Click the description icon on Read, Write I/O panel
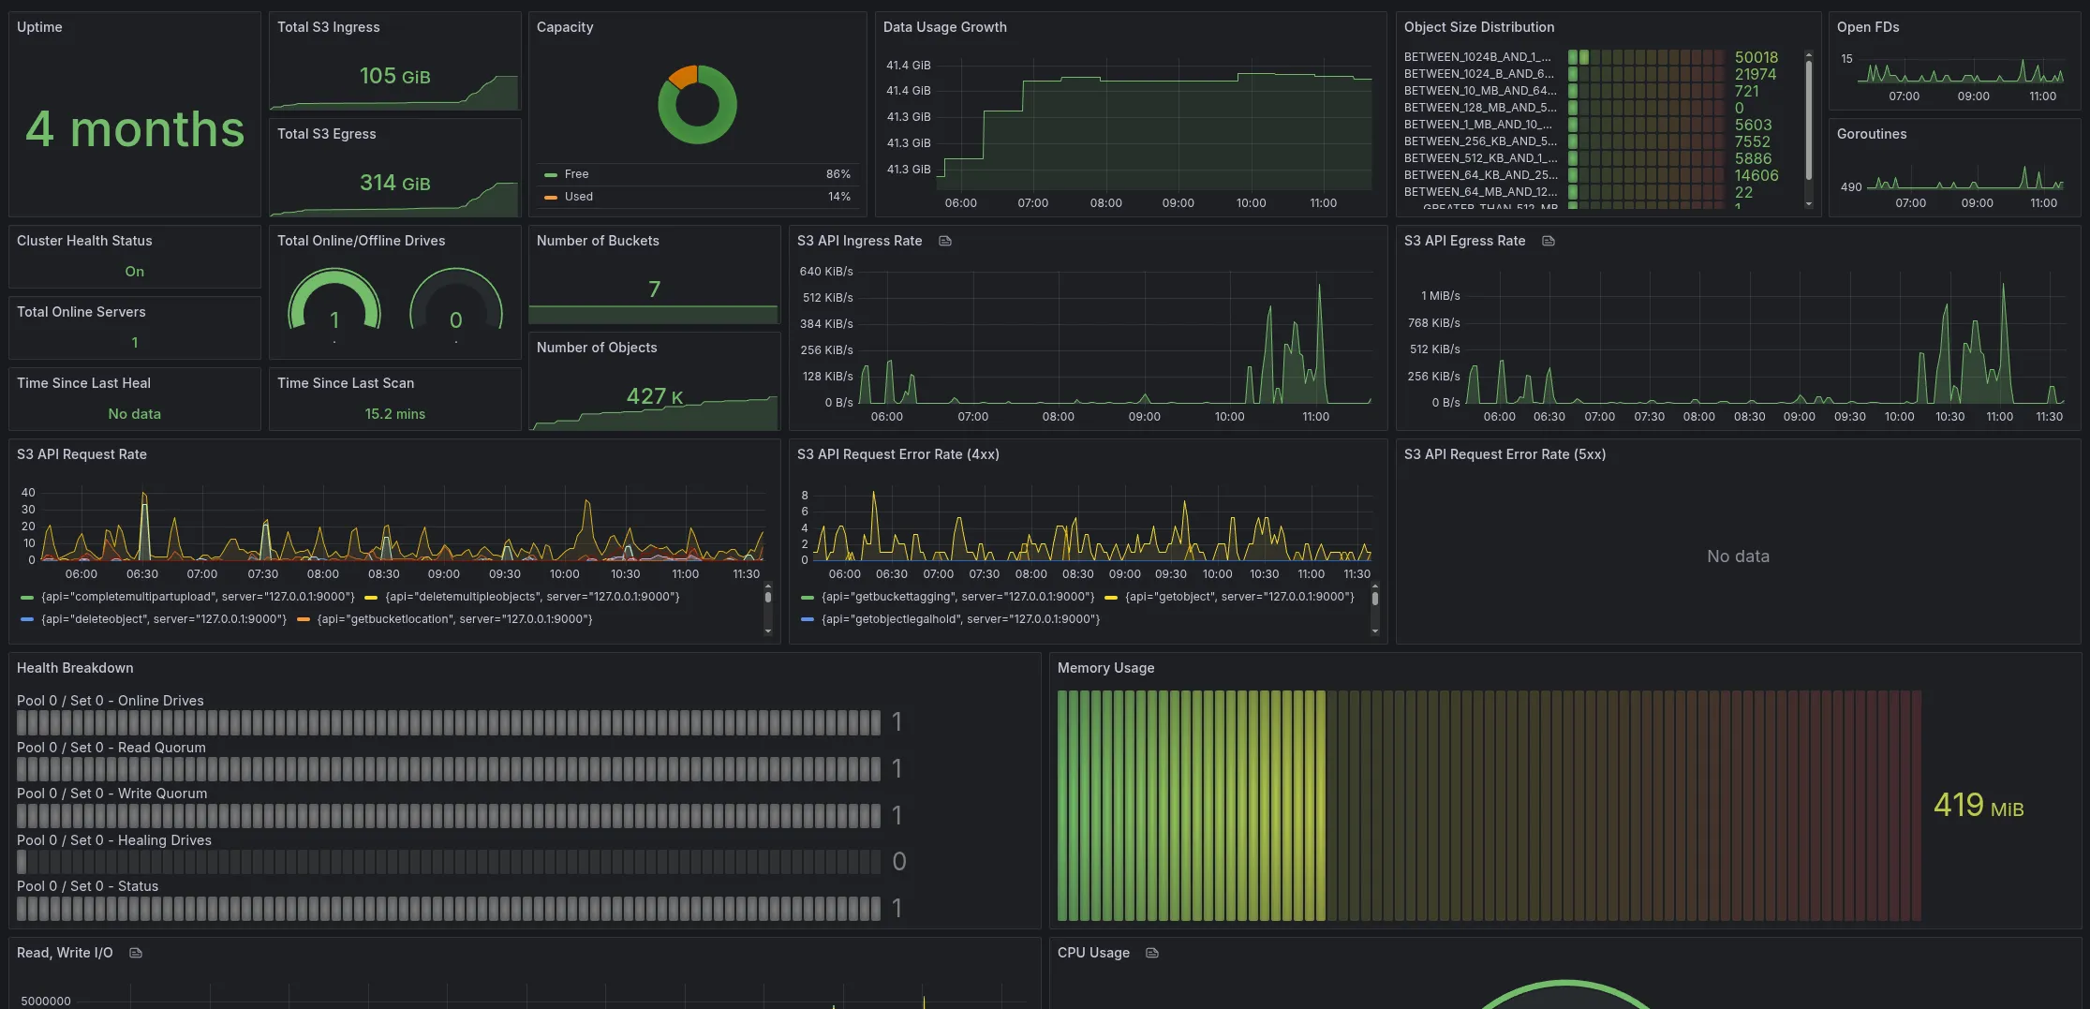2090x1009 pixels. click(x=135, y=952)
